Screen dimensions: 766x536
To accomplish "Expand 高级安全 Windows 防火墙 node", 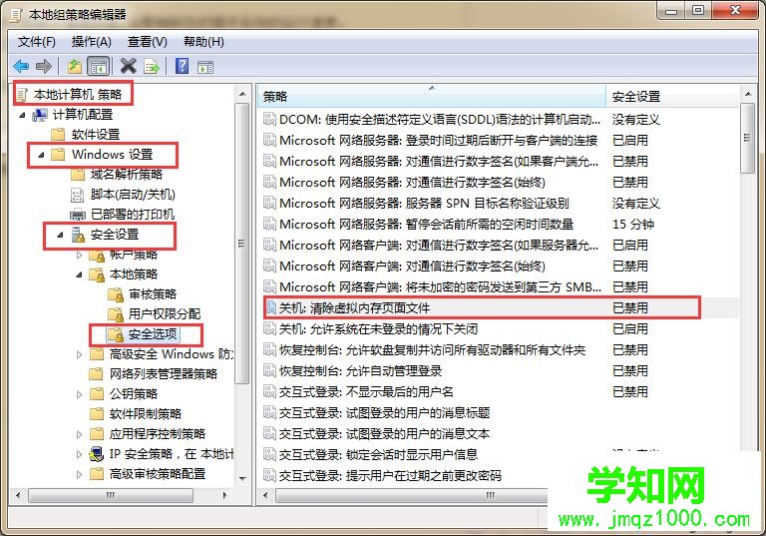I will (80, 354).
